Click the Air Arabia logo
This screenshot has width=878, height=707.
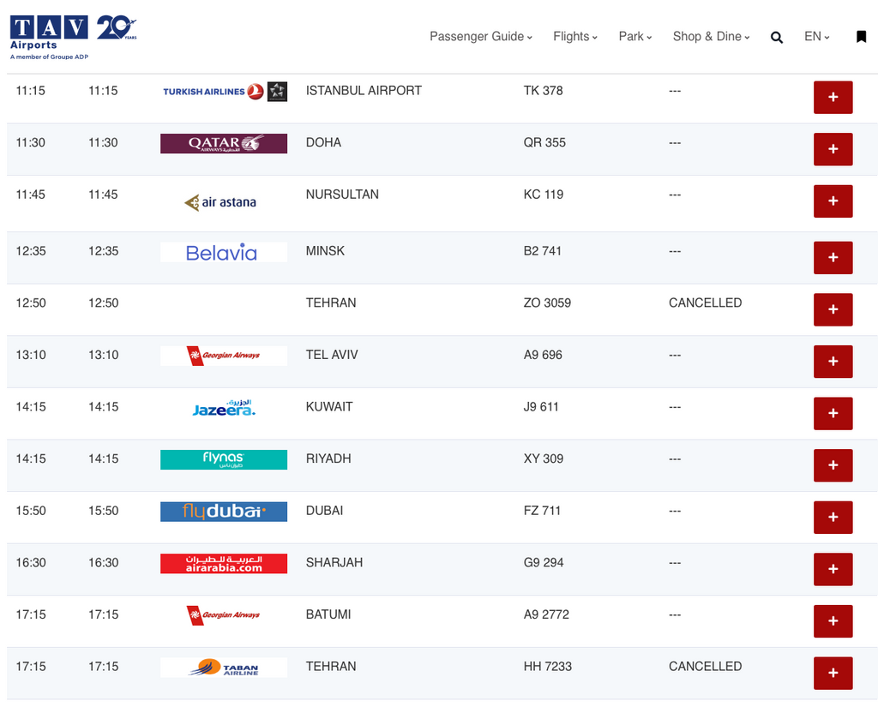(x=224, y=563)
